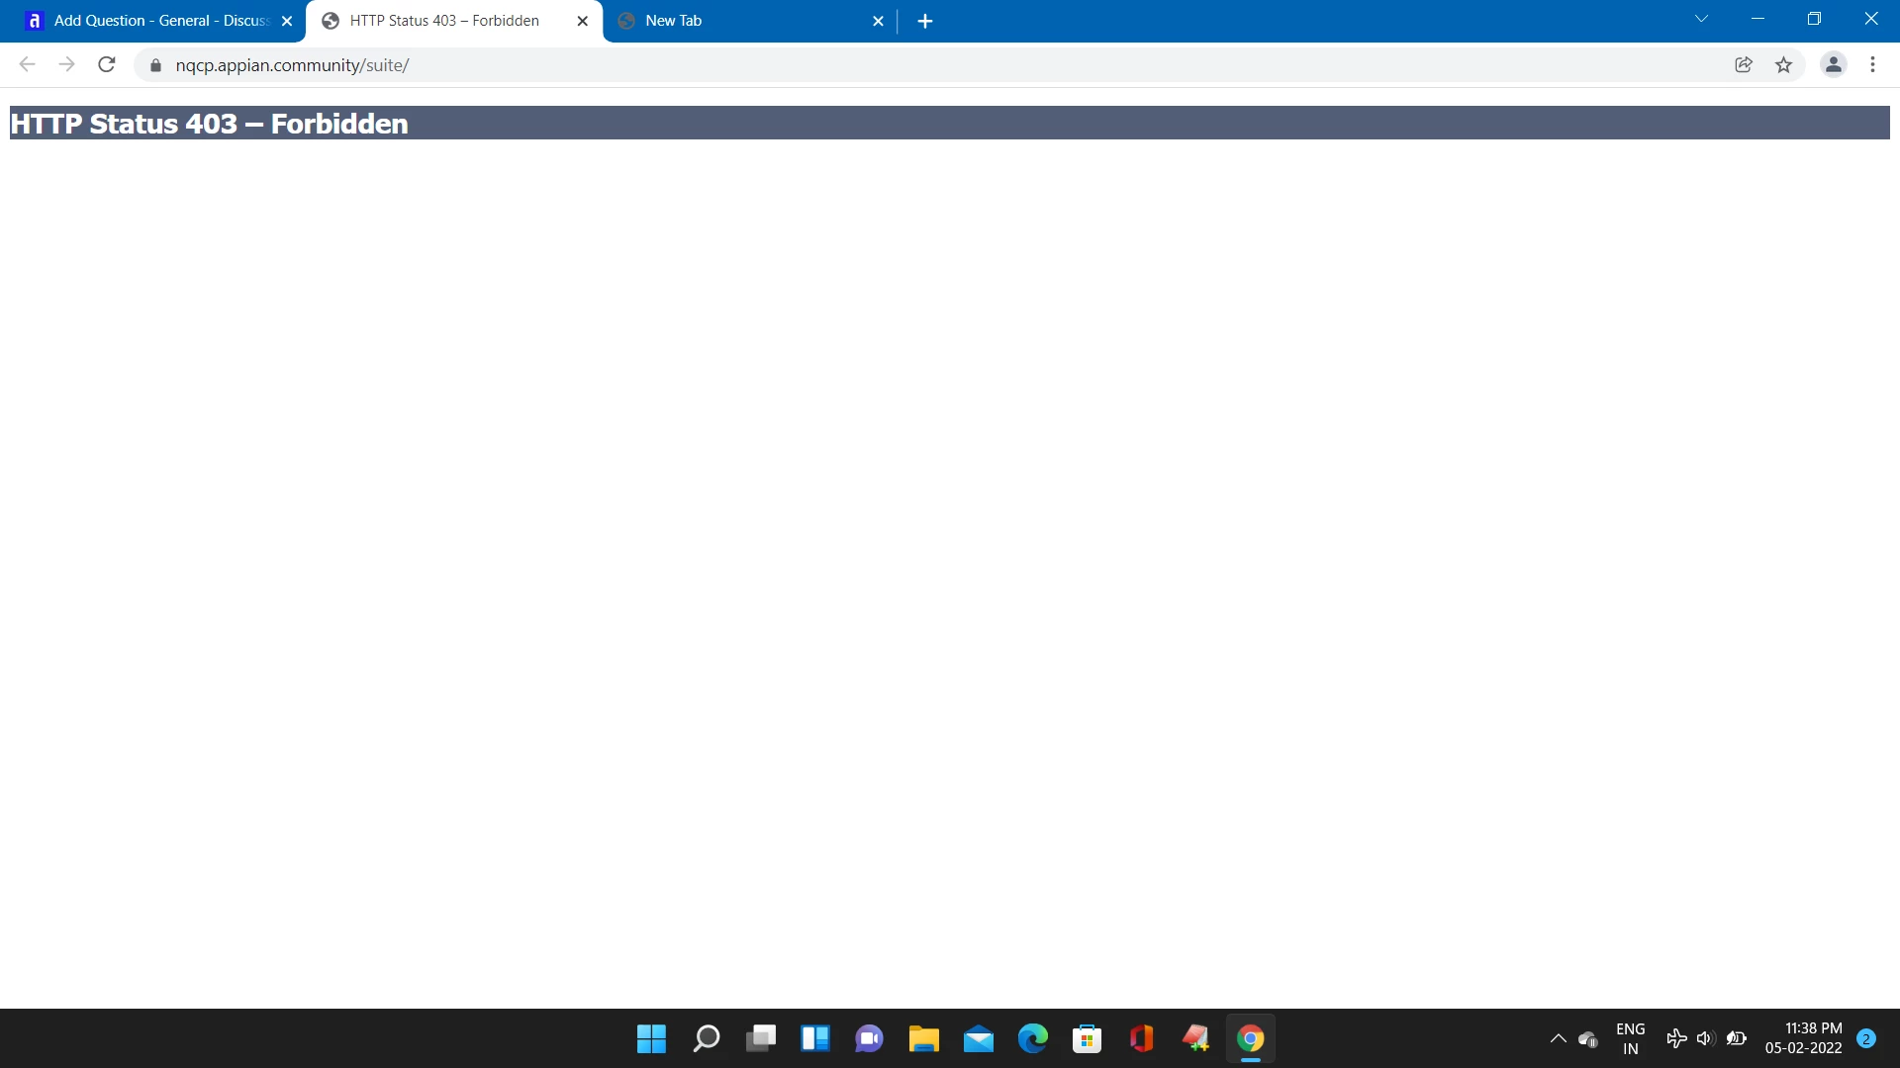Go back to the previous page
This screenshot has width=1900, height=1068.
tap(28, 65)
